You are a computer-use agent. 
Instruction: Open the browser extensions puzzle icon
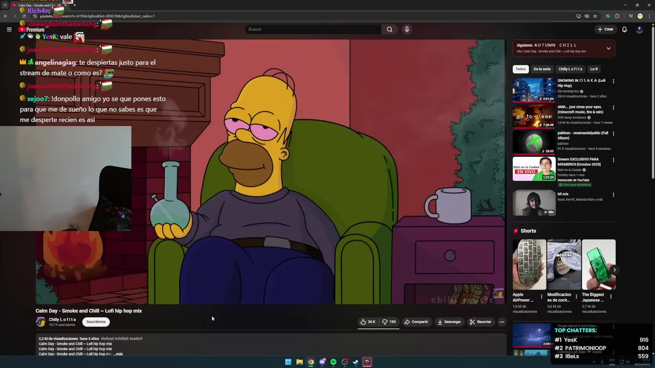coord(617,16)
